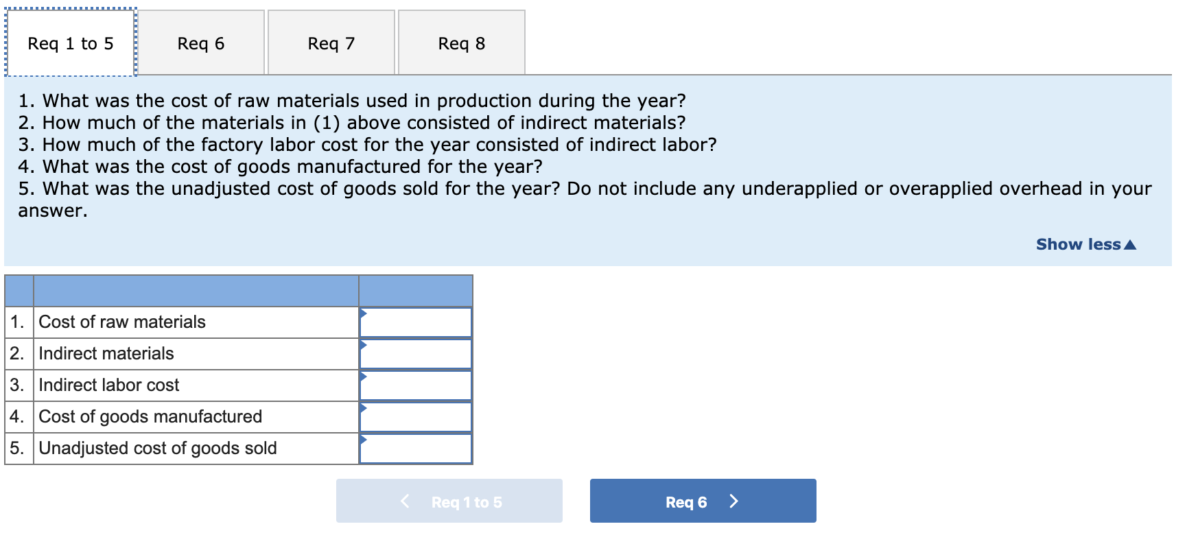Click the blue marker on goods sold cell
The width and height of the screenshot is (1198, 546).
[364, 440]
